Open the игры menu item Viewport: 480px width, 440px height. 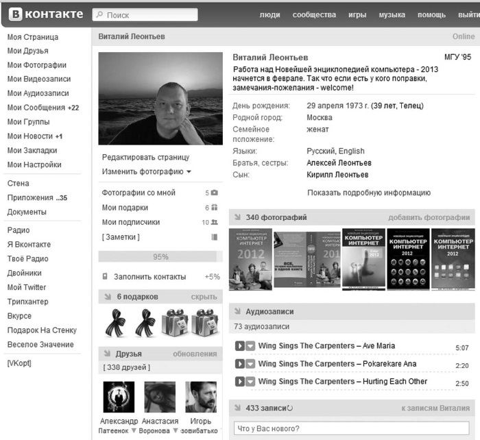(357, 14)
